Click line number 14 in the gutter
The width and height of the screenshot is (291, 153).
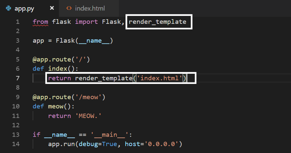tap(16, 144)
